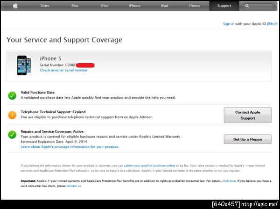This screenshot has height=209, width=280.
Task: Click the Sign in link
Action: click(229, 24)
